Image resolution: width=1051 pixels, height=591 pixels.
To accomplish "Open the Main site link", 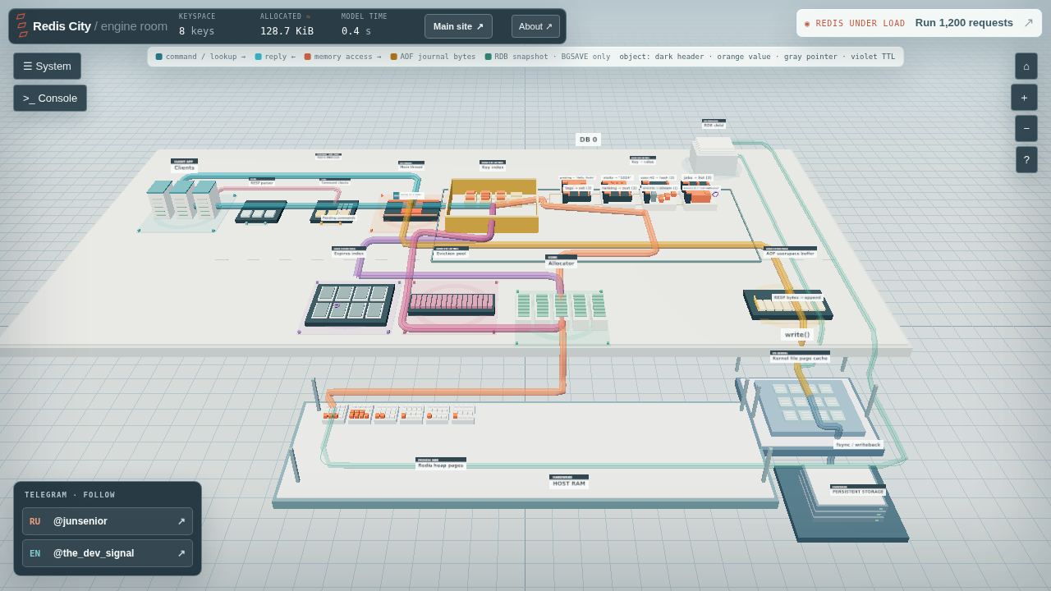I will (x=458, y=26).
